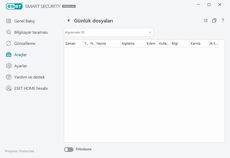Click the Bilgisayar taraması magnifier icon

(x=9, y=32)
